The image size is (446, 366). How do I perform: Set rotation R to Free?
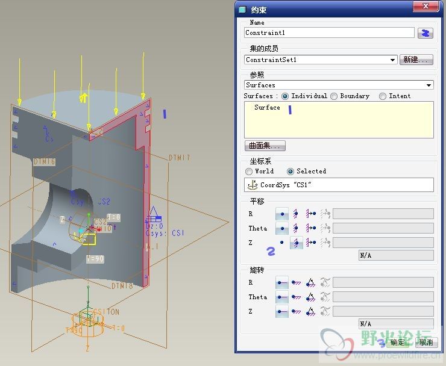(282, 282)
